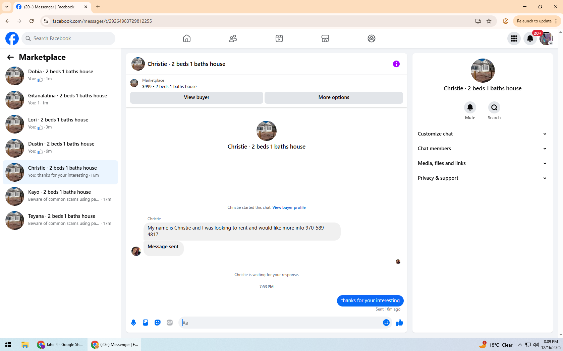563x351 pixels.
Task: Open the Facebook menu grid icon
Action: tap(514, 38)
